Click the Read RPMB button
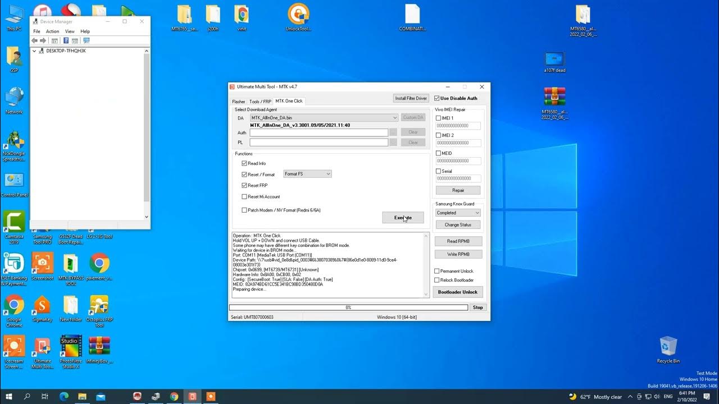The image size is (719, 404). 458,241
